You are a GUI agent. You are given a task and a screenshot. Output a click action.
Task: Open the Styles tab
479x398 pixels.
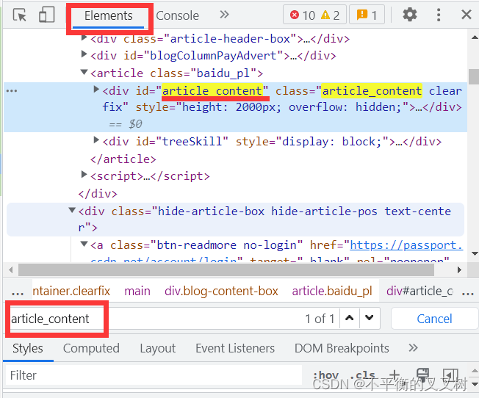click(x=28, y=348)
